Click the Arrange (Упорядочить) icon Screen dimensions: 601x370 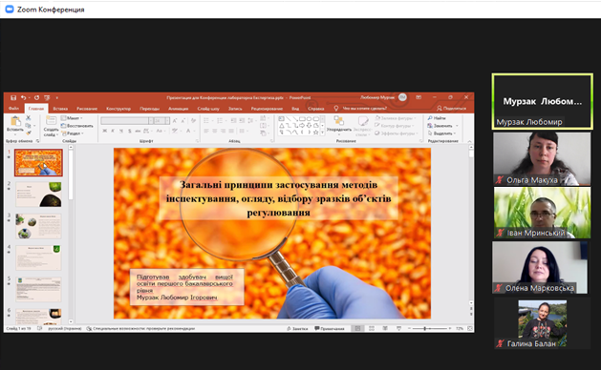[x=338, y=121]
